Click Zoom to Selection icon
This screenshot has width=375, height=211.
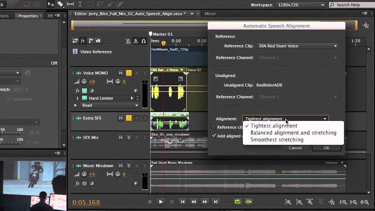364,202
